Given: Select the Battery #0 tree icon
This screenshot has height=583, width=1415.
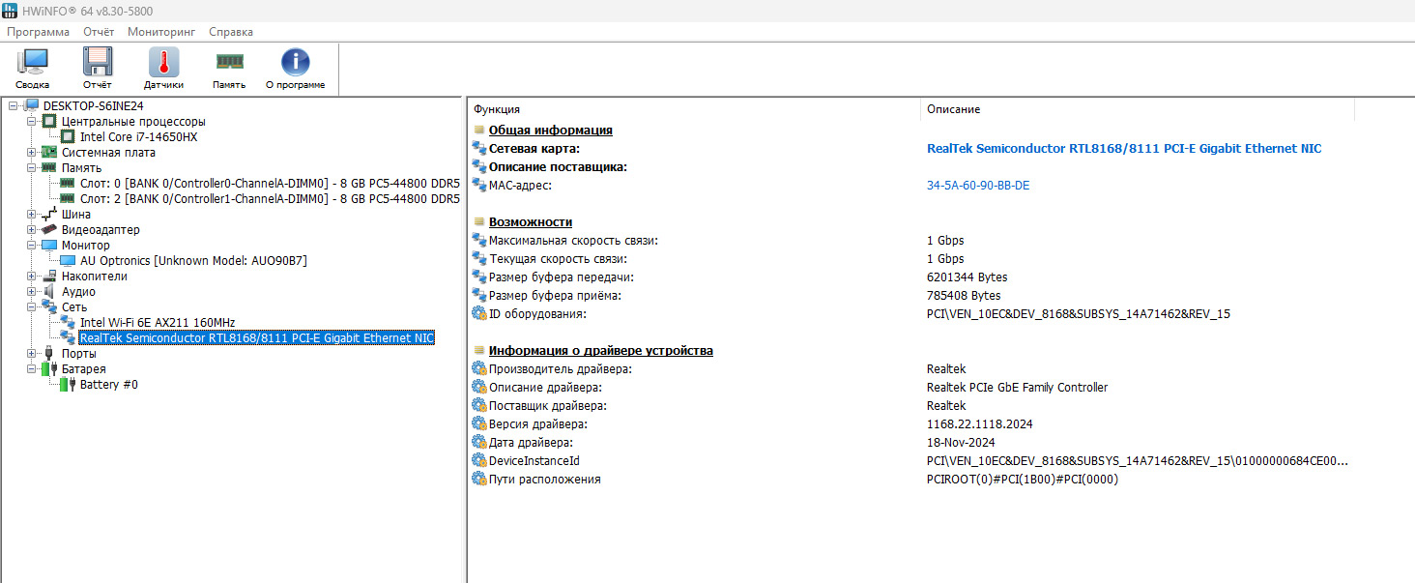Looking at the screenshot, I should click(x=67, y=385).
